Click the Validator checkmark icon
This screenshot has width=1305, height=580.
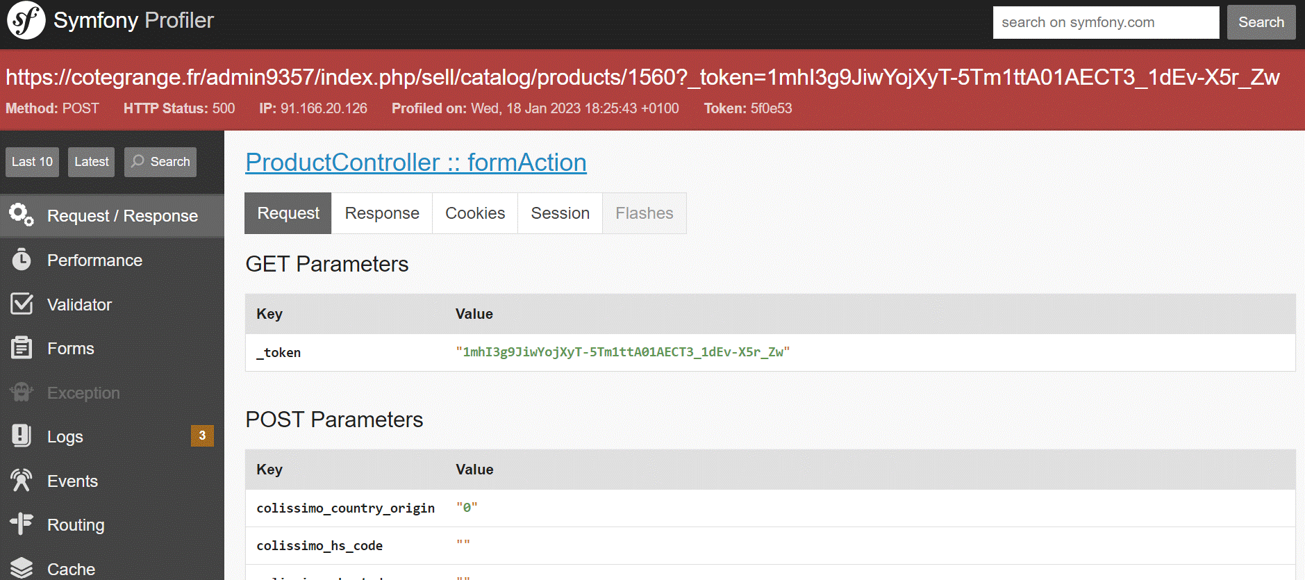click(x=22, y=304)
